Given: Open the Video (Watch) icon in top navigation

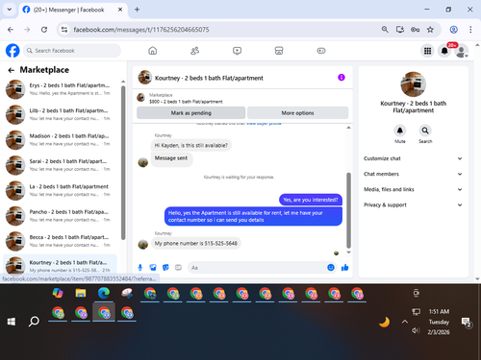Looking at the screenshot, I should [x=237, y=51].
